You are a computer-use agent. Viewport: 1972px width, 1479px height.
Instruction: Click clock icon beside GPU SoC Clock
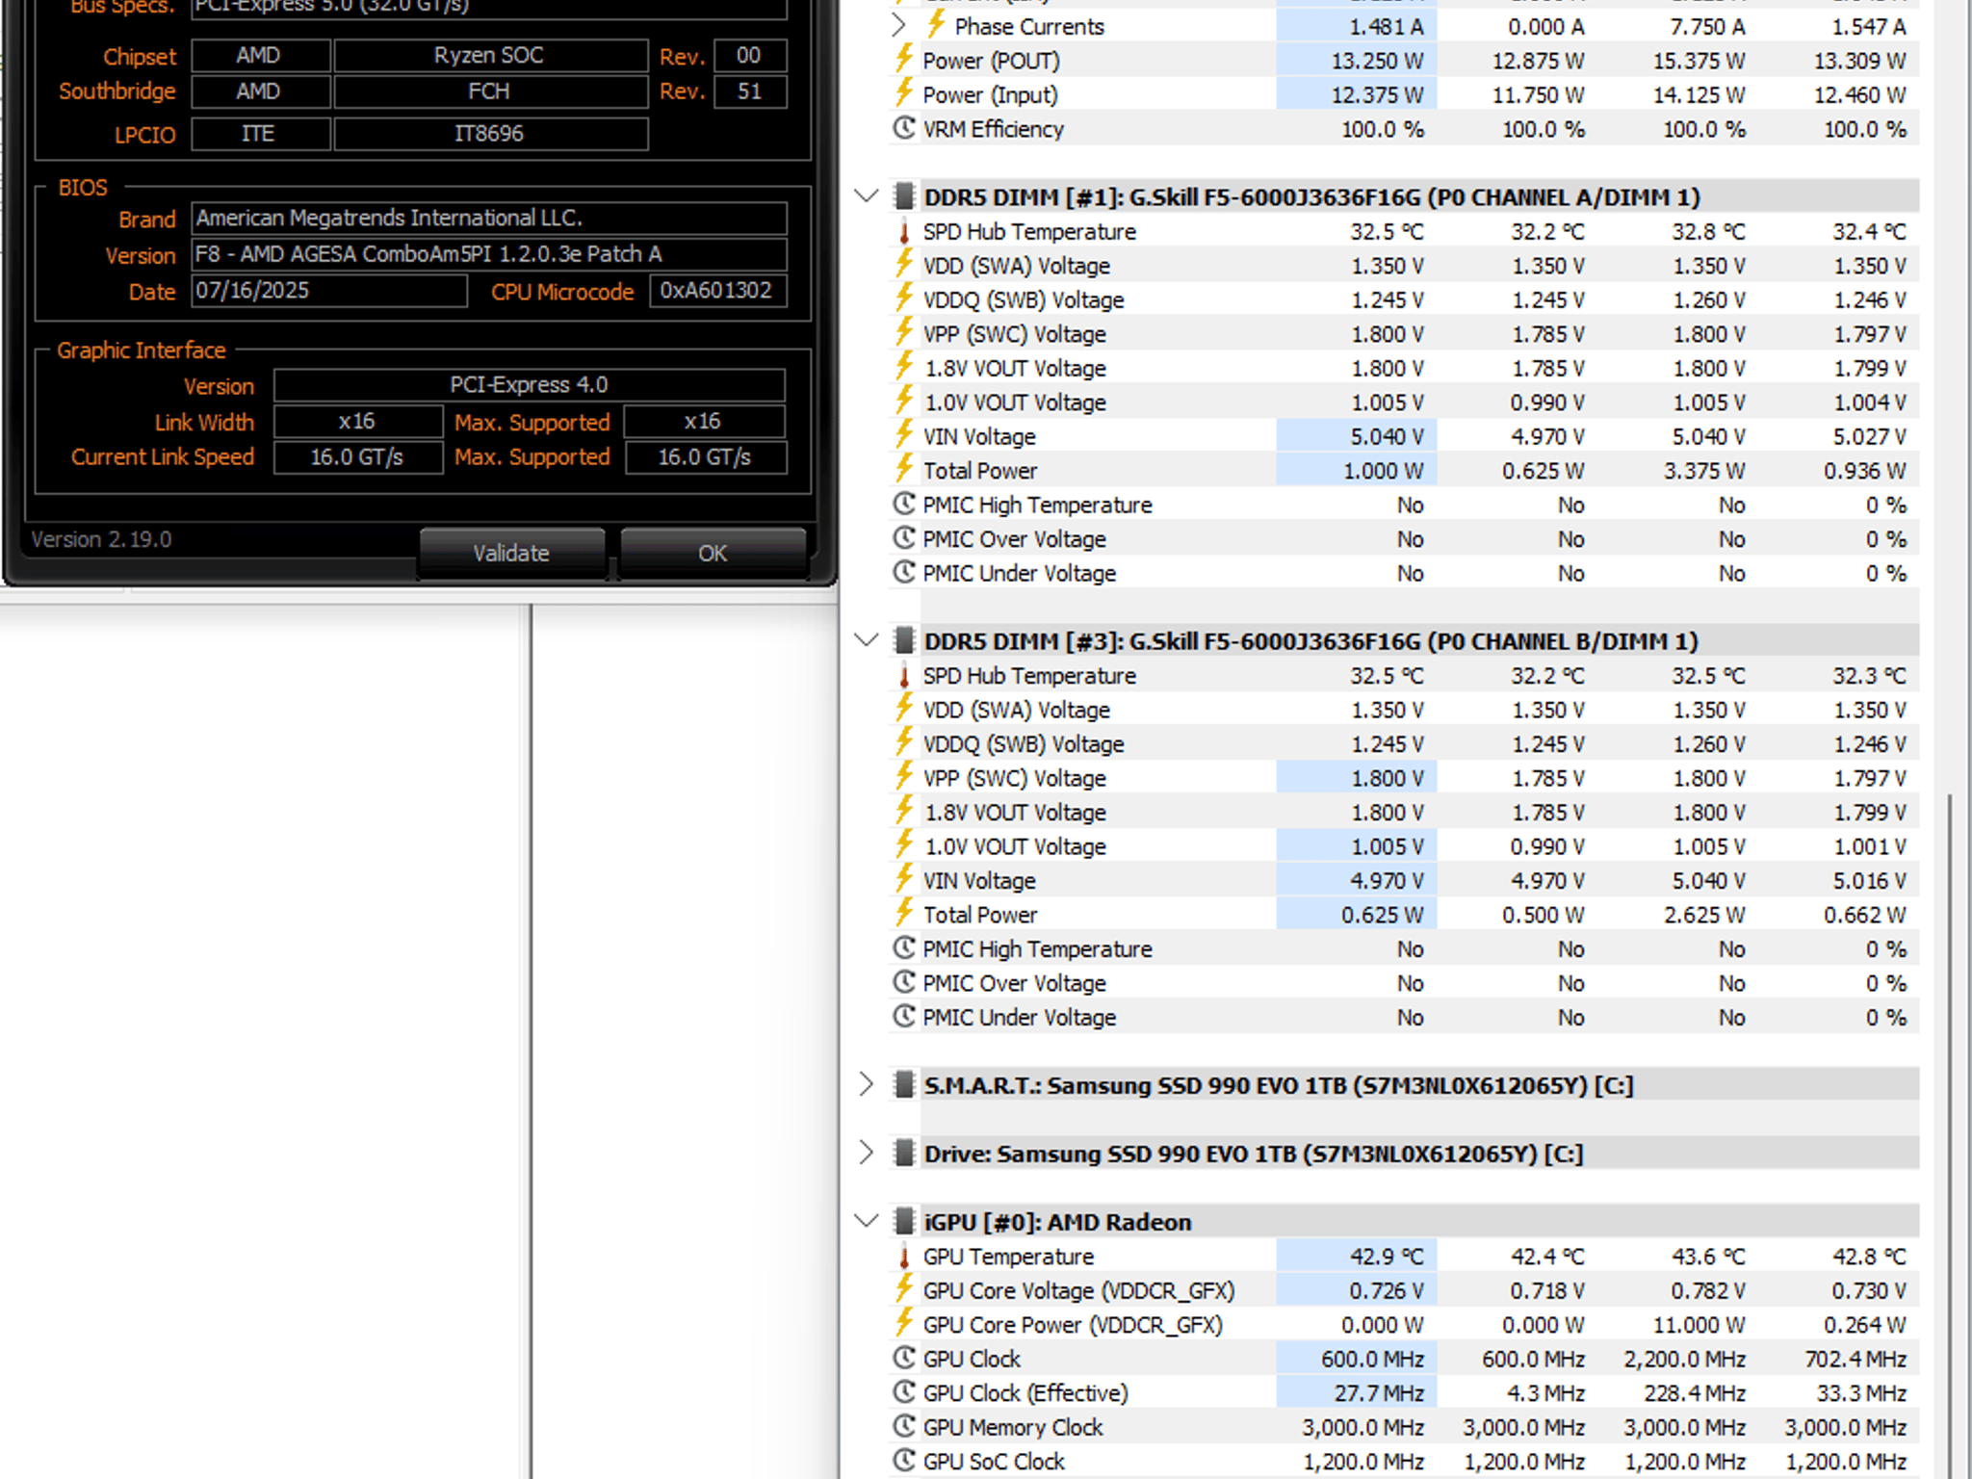coord(903,1460)
